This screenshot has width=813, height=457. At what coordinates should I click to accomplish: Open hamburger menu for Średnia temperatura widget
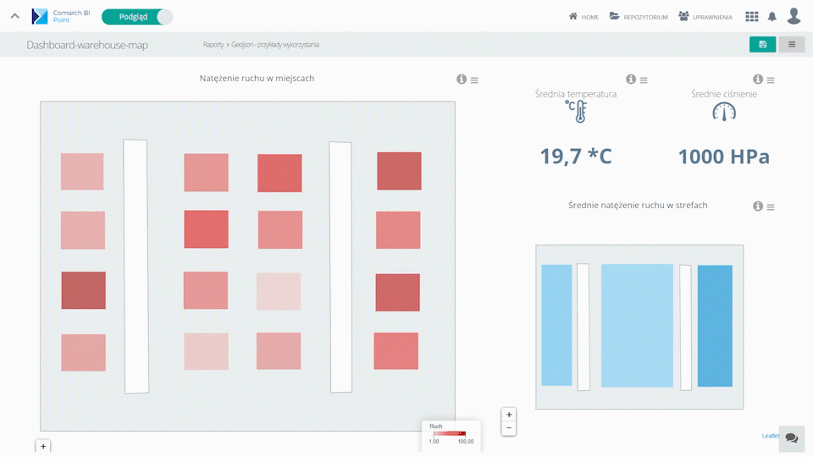point(644,80)
